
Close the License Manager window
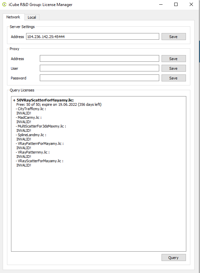point(191,4)
